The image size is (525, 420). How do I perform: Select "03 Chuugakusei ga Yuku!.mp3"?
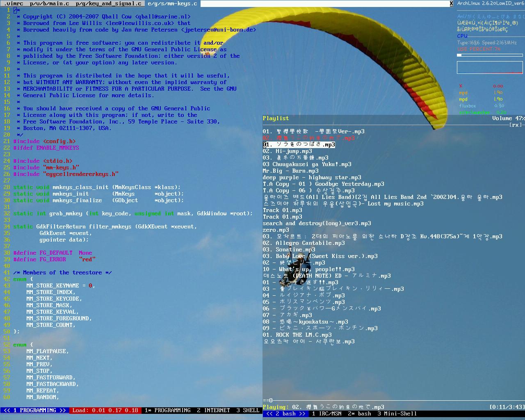307,164
